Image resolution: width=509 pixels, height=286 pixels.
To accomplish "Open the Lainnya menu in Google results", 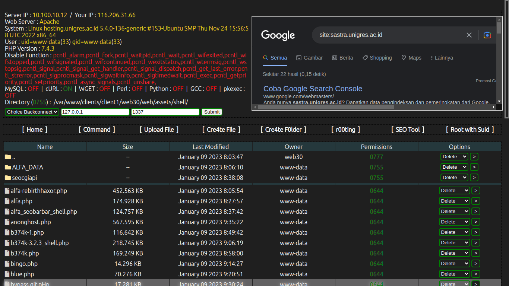I will [x=442, y=58].
